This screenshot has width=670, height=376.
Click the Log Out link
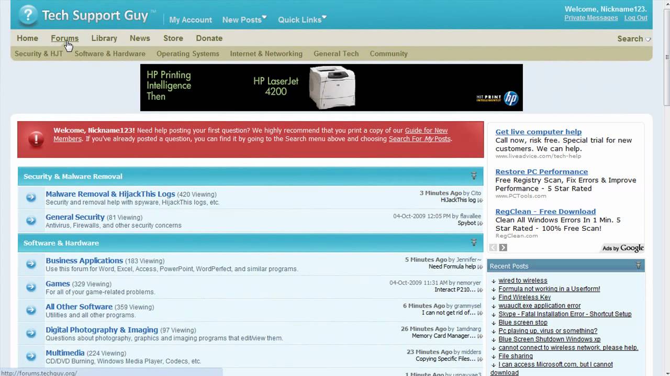(635, 18)
